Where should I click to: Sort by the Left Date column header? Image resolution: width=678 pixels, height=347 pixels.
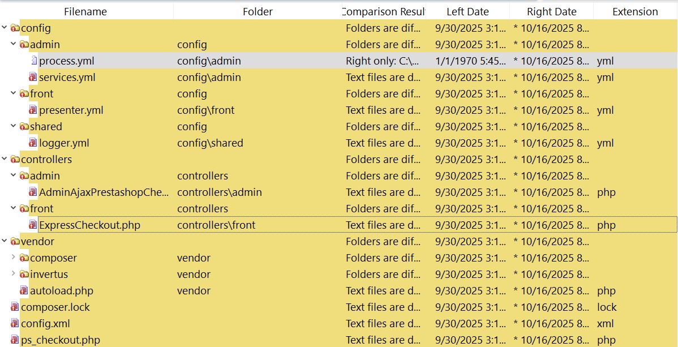(467, 11)
